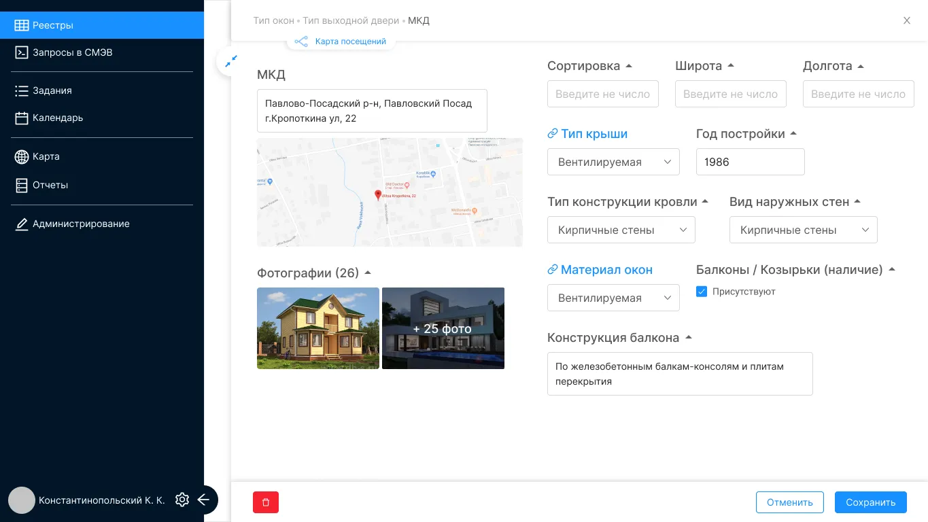
Task: Open the yellow house photo thumbnail
Action: point(318,328)
